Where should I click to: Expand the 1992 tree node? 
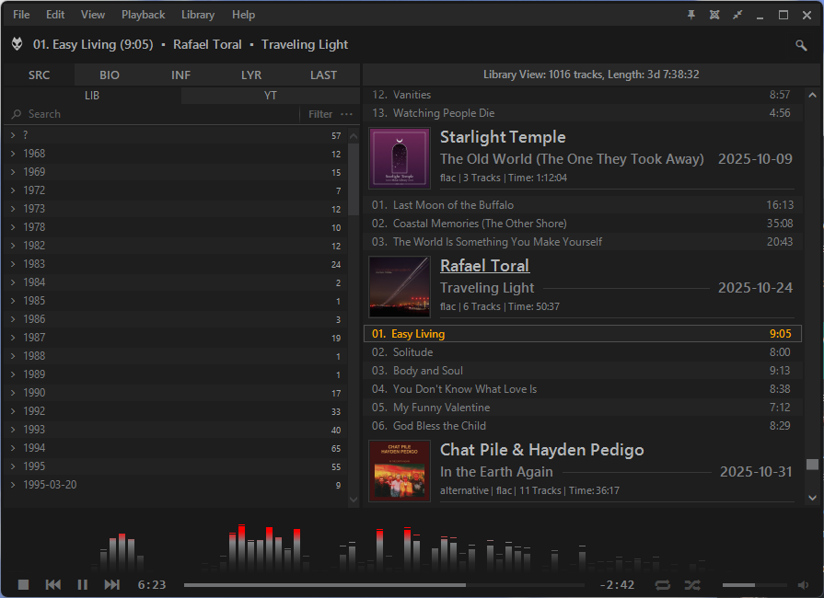(x=13, y=410)
